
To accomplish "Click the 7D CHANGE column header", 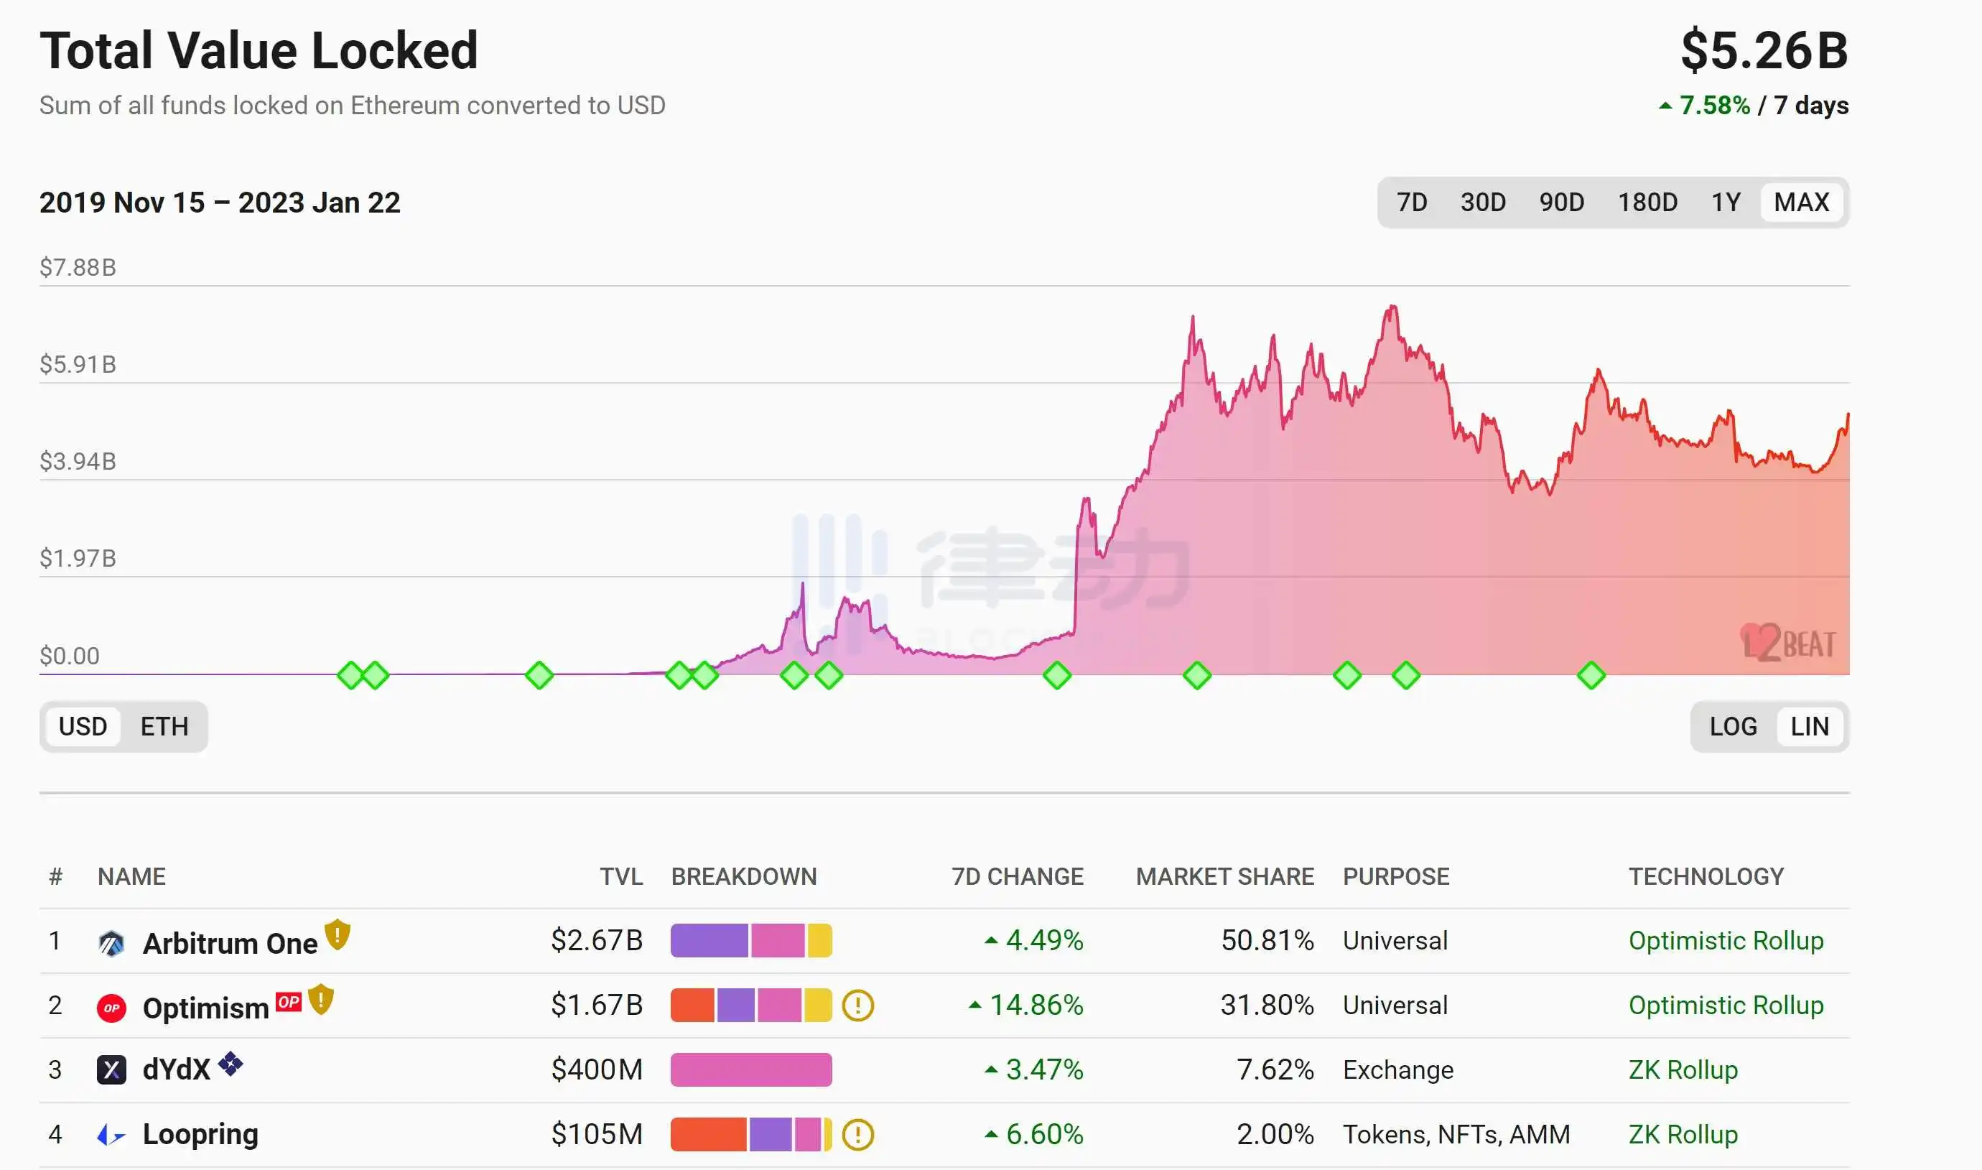I will tap(1018, 877).
